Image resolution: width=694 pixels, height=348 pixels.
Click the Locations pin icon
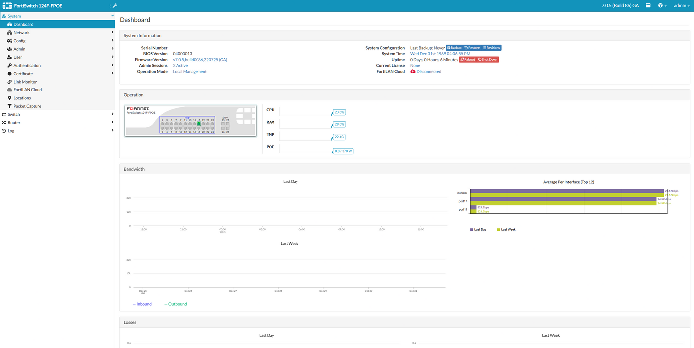[x=9, y=98]
